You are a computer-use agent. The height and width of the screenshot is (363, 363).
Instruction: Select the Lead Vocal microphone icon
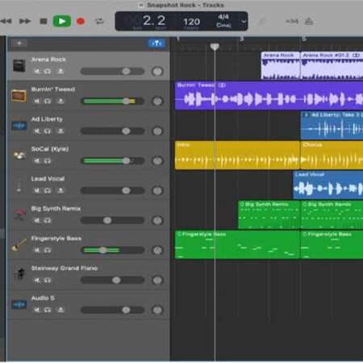tap(19, 186)
